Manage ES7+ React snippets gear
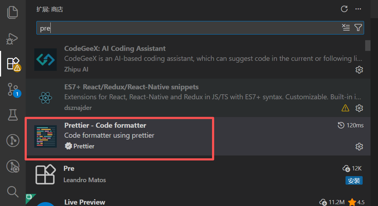The height and width of the screenshot is (206, 378). (359, 108)
